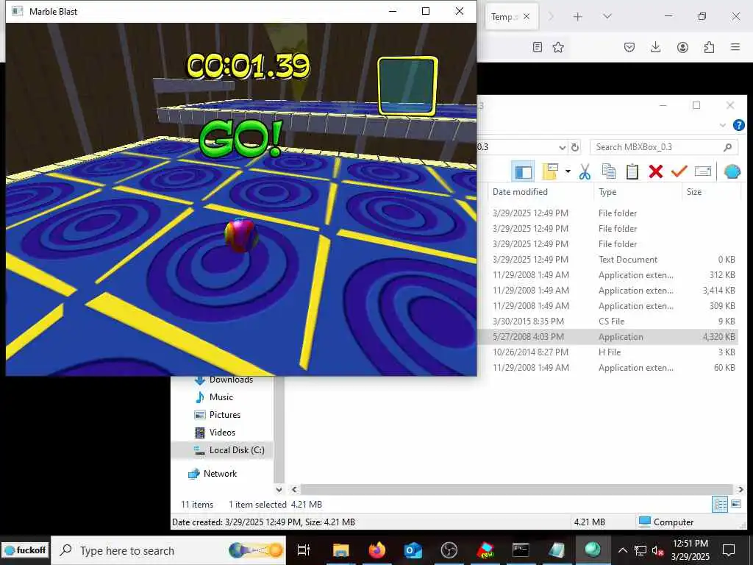Select the row sized 312 KB

[x=608, y=275]
